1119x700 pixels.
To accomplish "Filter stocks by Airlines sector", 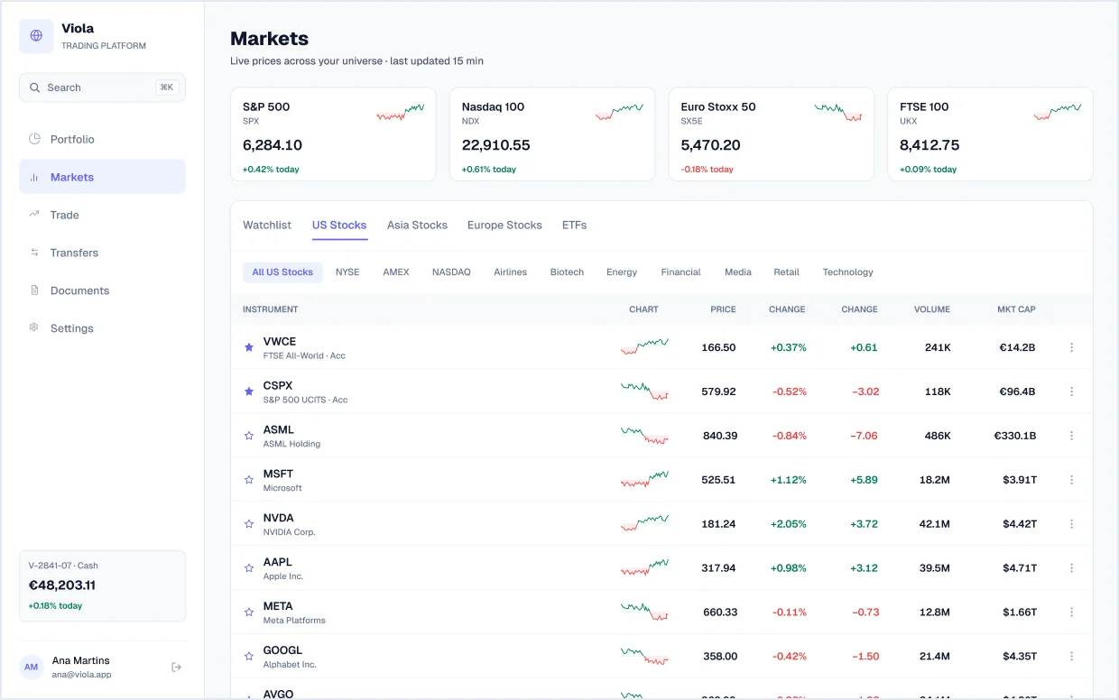I will point(511,272).
